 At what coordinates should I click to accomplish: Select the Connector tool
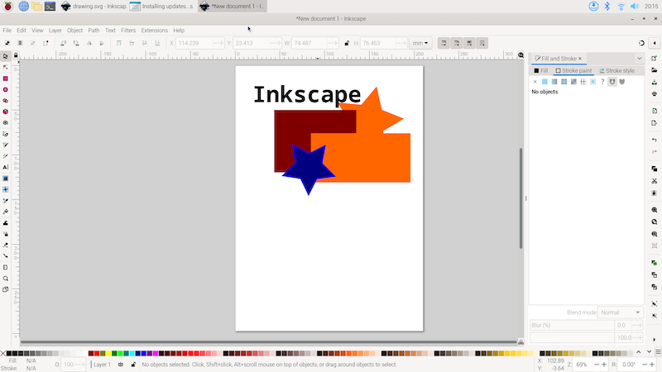click(6, 256)
